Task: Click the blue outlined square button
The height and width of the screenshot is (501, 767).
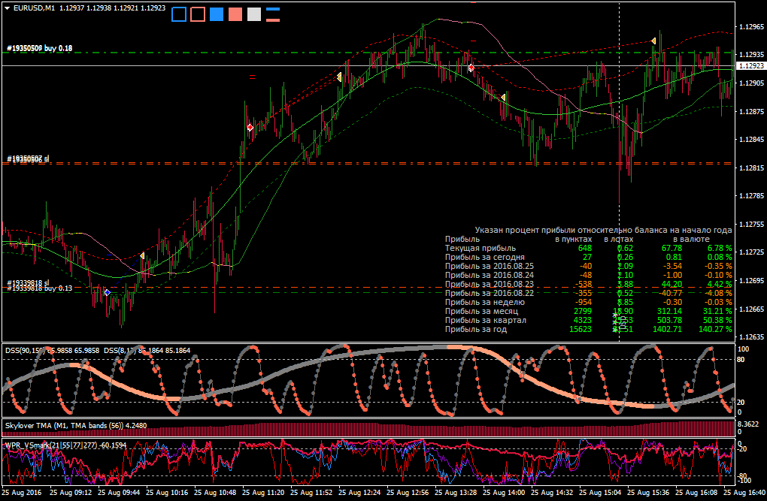Action: point(179,14)
